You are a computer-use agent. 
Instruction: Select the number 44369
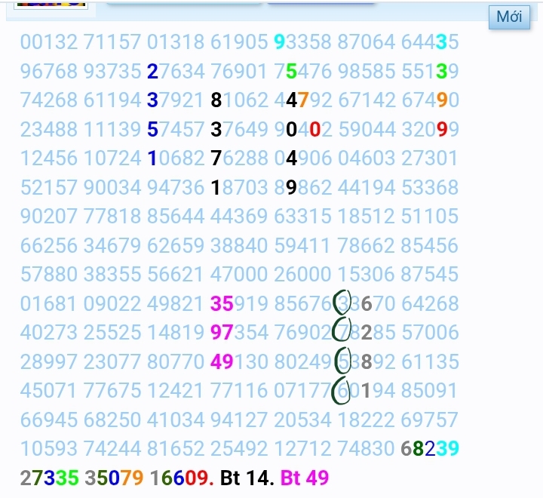pyautogui.click(x=239, y=217)
